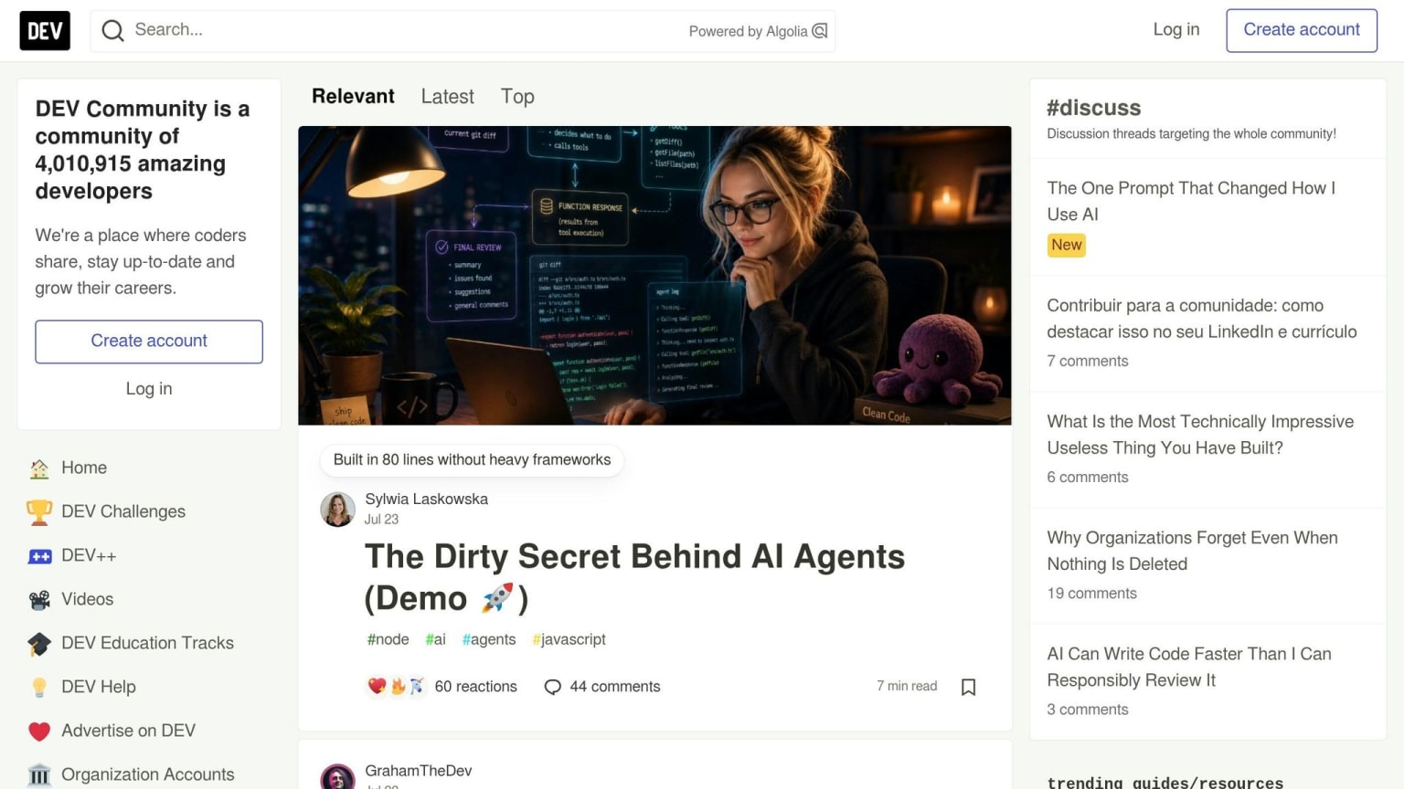This screenshot has width=1404, height=789.
Task: Click the Videos camera icon
Action: click(x=39, y=600)
